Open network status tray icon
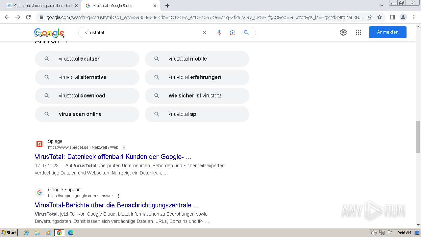Viewport: 421px width, 237px height. [x=382, y=233]
